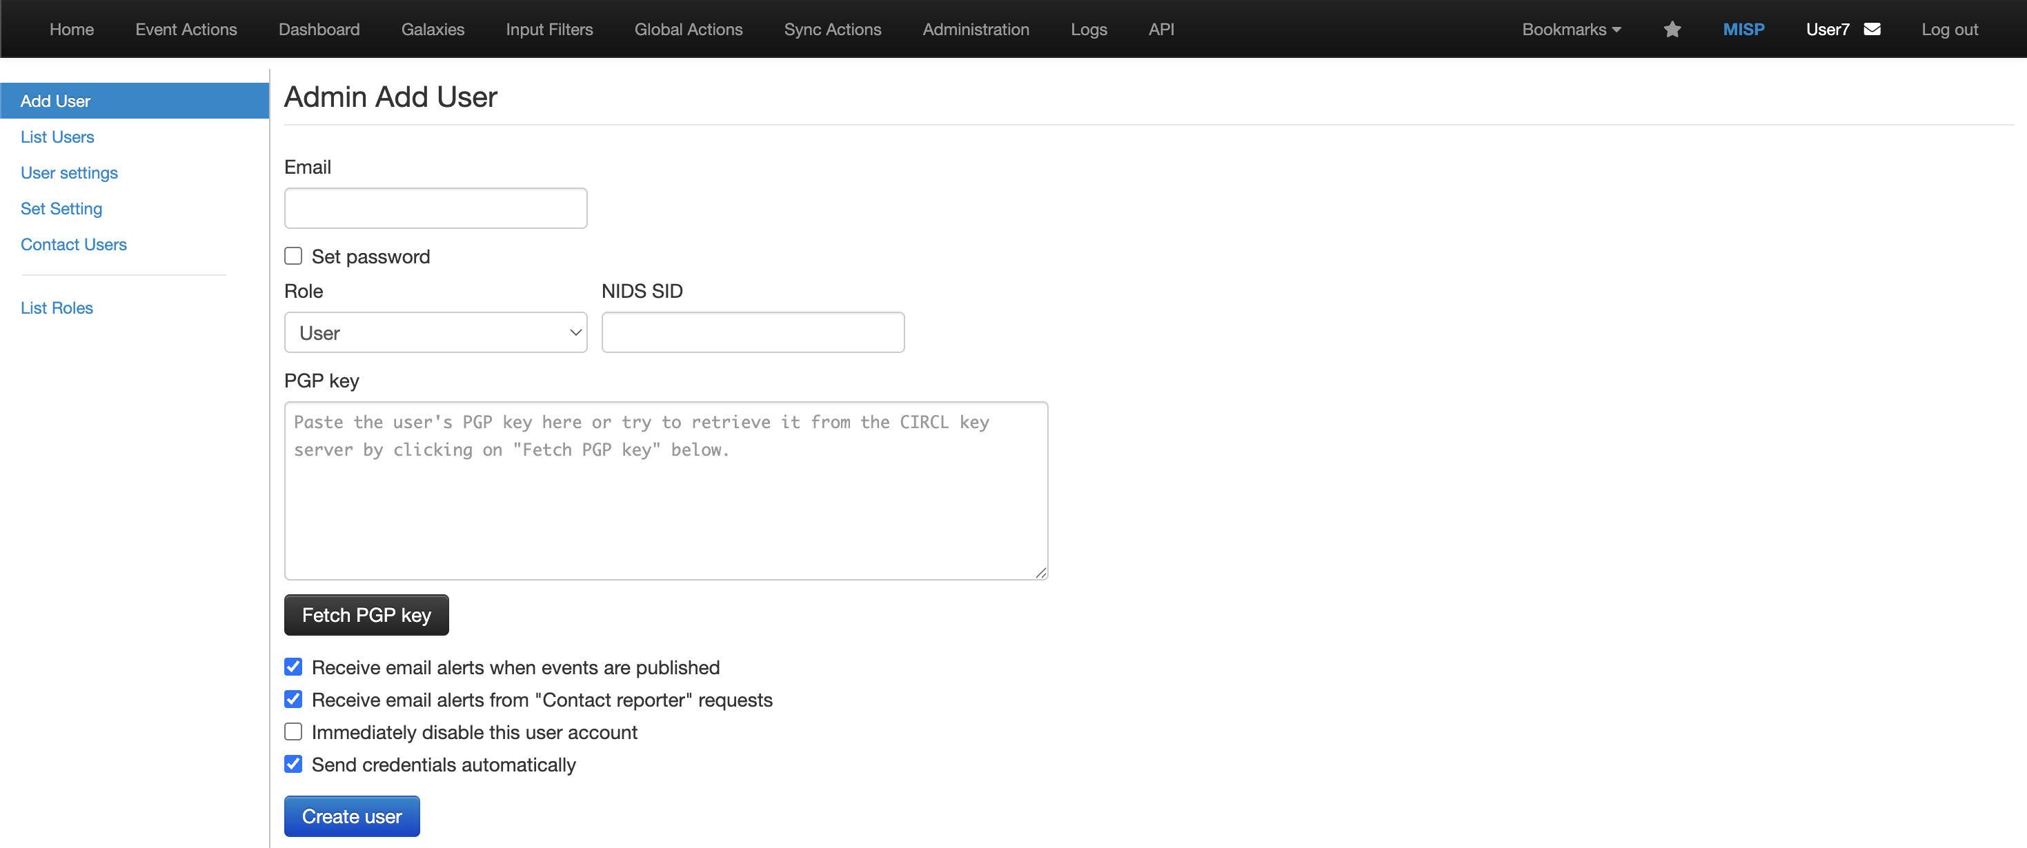Viewport: 2027px width, 848px height.
Task: Check Immediately disable this user account
Action: [293, 731]
